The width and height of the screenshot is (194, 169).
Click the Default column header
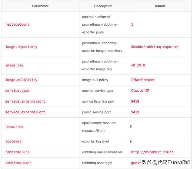point(159,6)
